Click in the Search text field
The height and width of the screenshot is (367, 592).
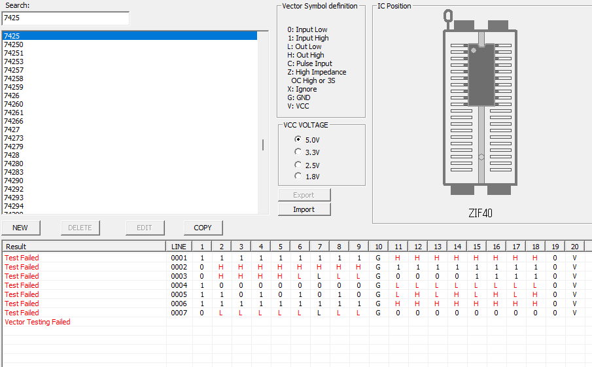[65, 18]
